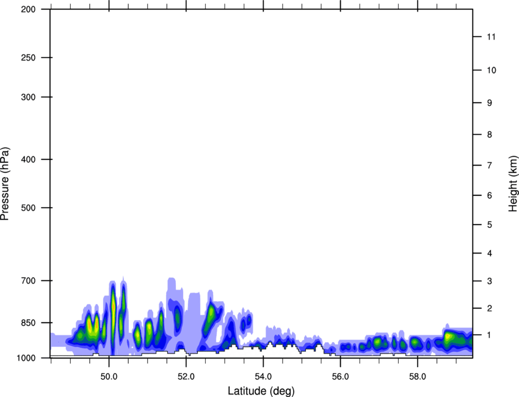Screen dimensions: 519x397
Task: Click the 6 km height label
Action: point(490,195)
